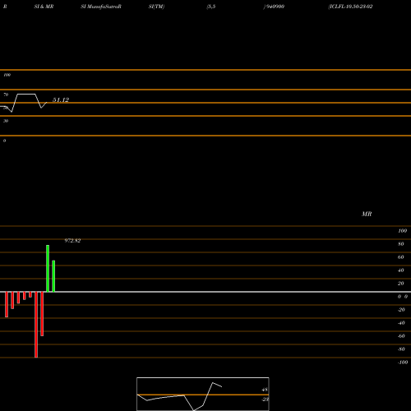Click the MR heading above the bar chart
Image resolution: width=411 pixels, height=411 pixels.
coord(367,214)
